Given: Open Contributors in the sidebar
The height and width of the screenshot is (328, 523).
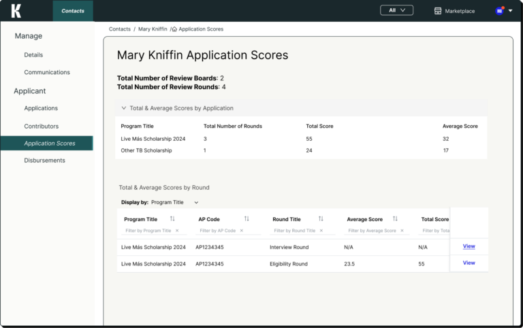Looking at the screenshot, I should click(x=42, y=127).
